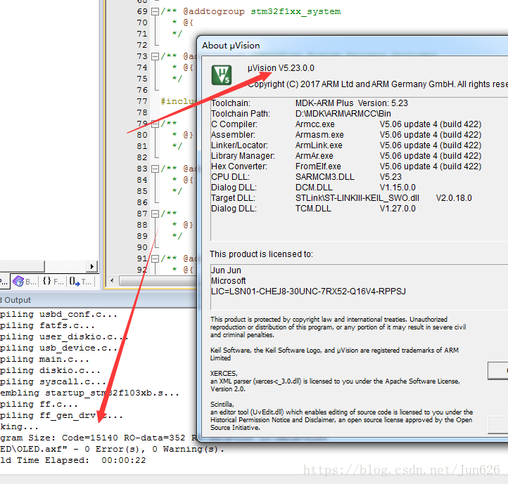Viewport: 508px width, 484px height.
Task: Click the @addtogroup stm32f1xx_system comment on line 69
Action: click(x=250, y=12)
